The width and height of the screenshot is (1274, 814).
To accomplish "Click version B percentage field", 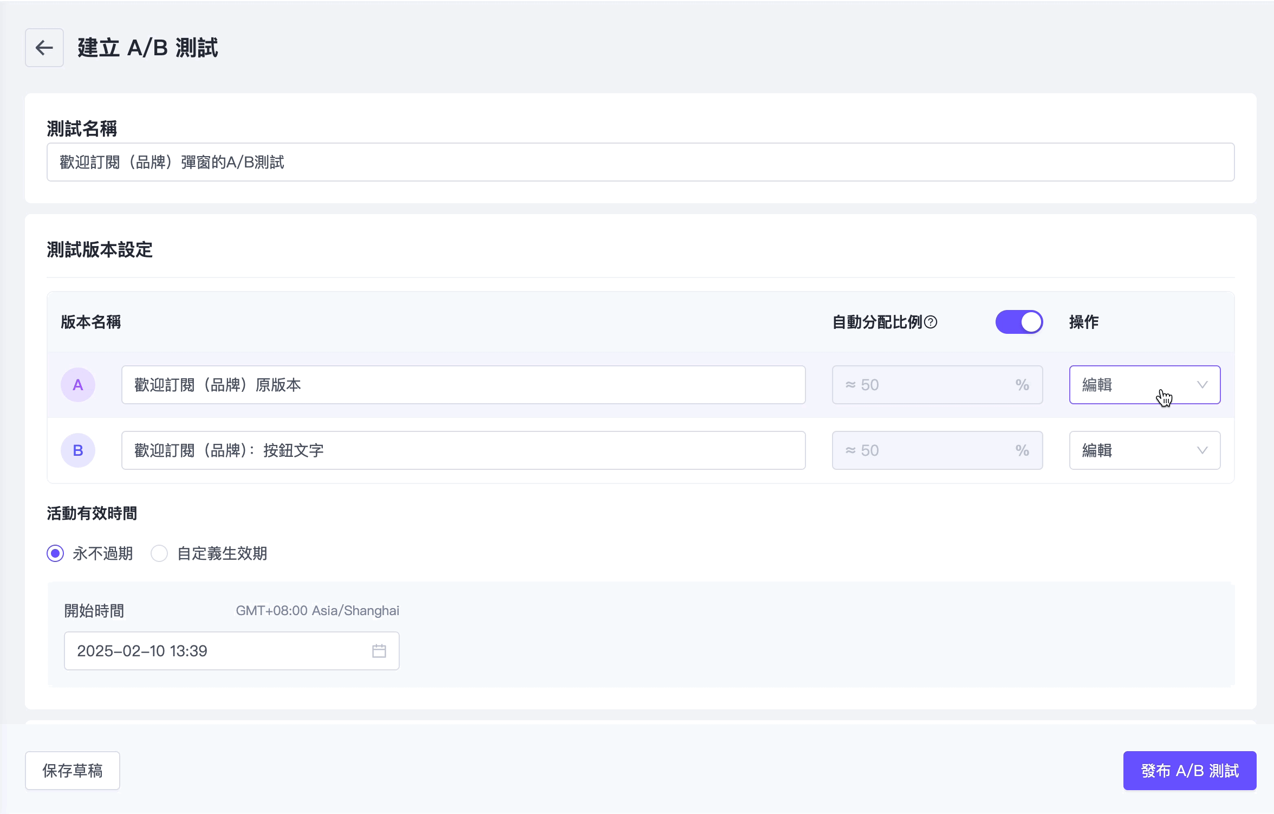I will (x=937, y=450).
